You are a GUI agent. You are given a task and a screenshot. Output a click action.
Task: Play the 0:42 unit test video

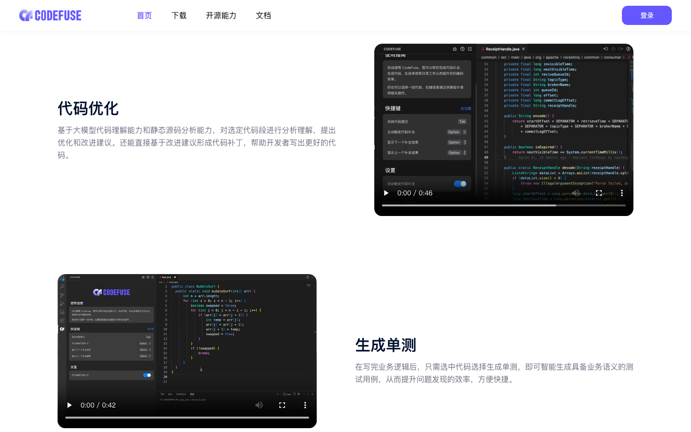point(70,405)
